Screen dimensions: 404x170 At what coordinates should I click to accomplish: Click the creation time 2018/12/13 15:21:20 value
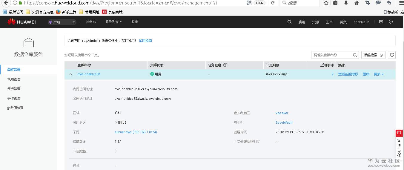click(299, 132)
